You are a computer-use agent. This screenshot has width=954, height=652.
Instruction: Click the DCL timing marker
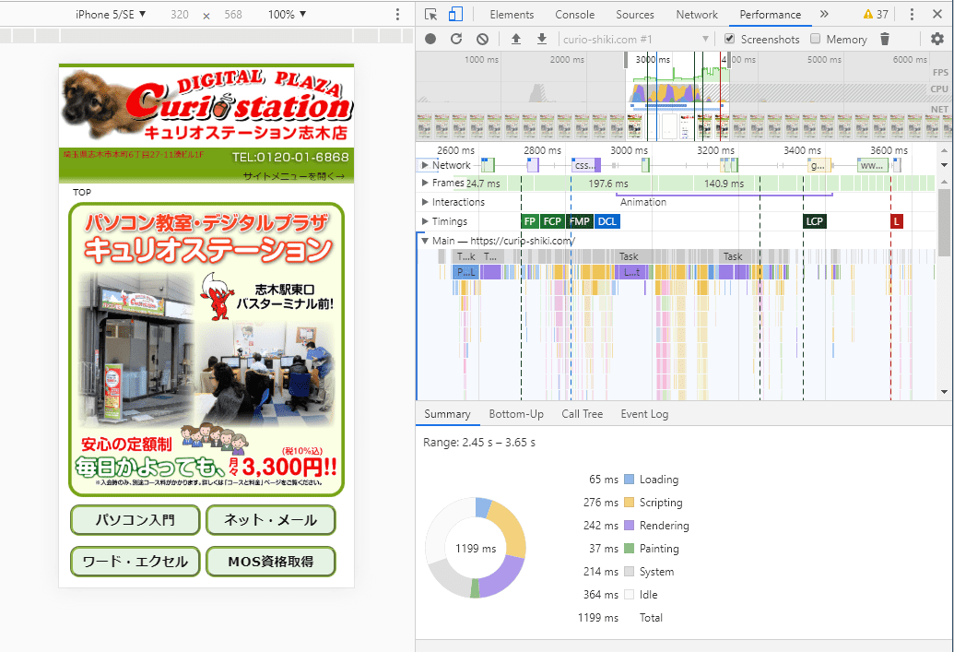tap(607, 221)
